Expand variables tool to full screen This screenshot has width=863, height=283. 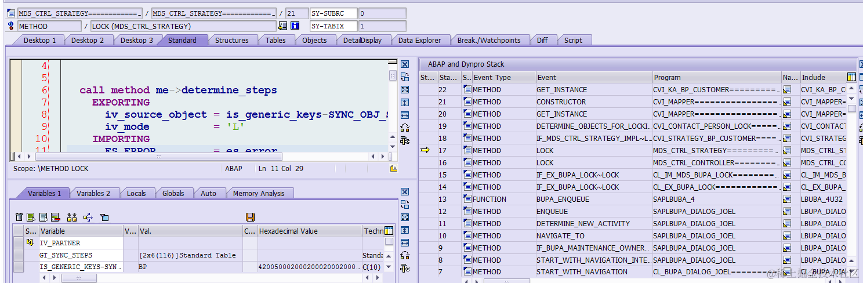405,217
